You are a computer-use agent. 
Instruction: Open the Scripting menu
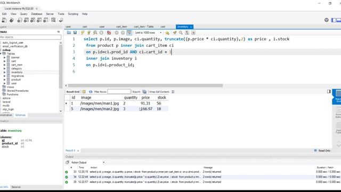[x=73, y=14]
